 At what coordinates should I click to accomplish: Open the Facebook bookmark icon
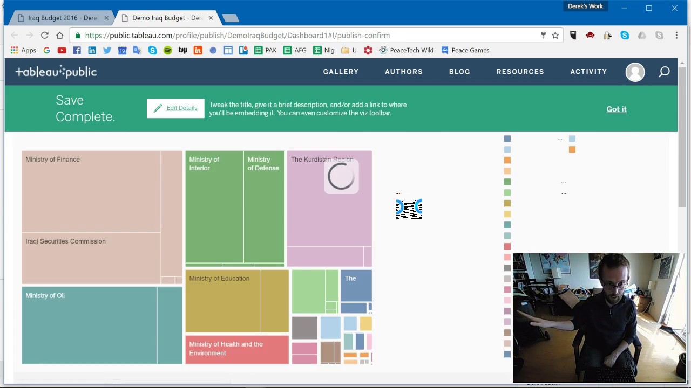(x=77, y=50)
